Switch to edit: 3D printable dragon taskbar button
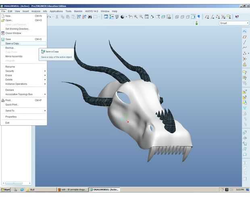This screenshot has height=200, width=250. coord(73,190)
